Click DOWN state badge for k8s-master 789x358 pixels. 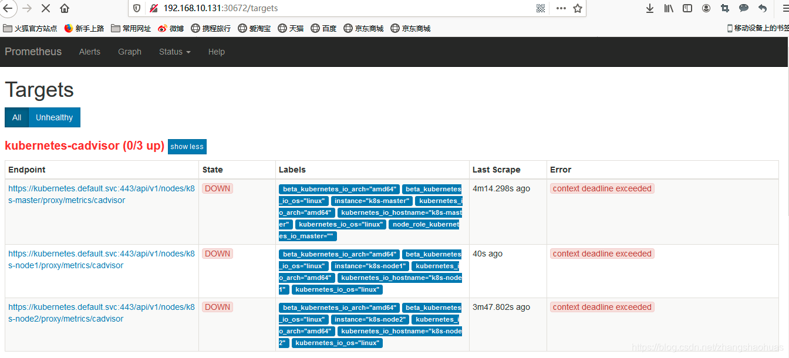click(x=217, y=188)
